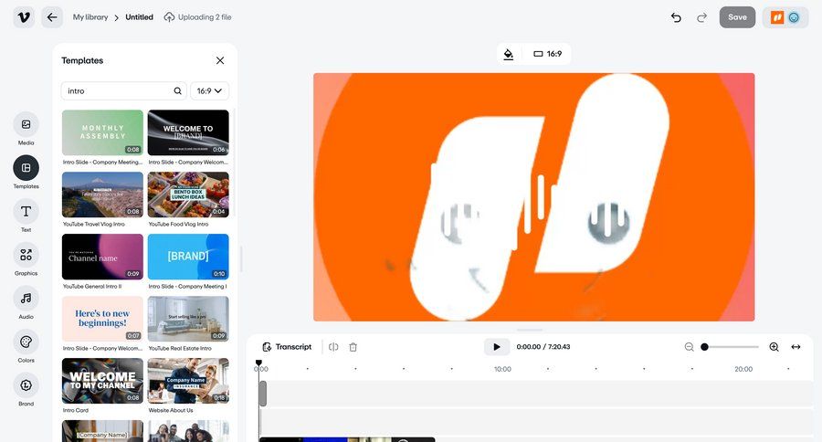Select Here's to new beginnings template
Image resolution: width=822 pixels, height=442 pixels.
(102, 319)
